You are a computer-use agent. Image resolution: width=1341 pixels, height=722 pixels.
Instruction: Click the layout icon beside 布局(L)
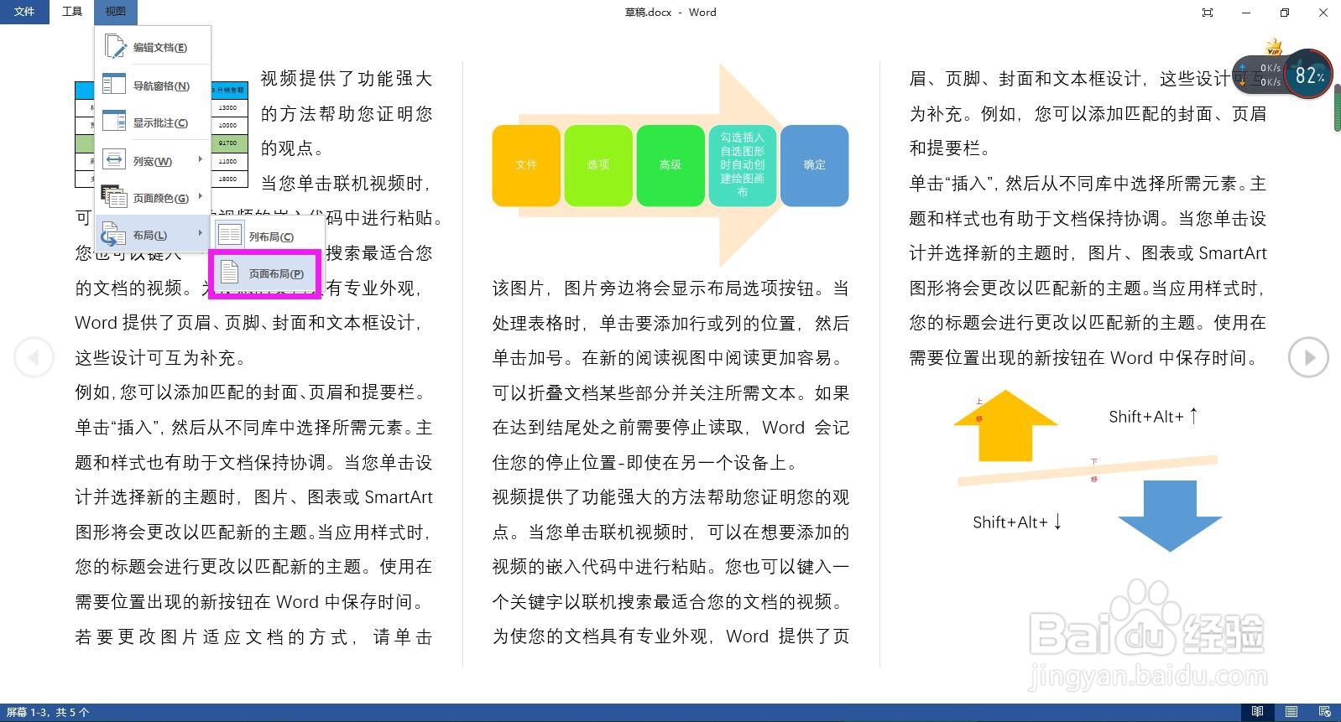113,235
